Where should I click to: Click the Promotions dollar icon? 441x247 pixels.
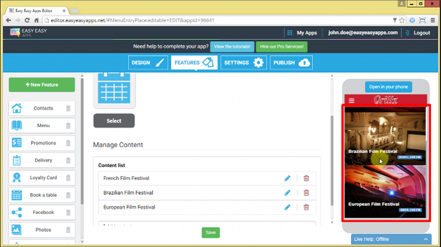tap(16, 143)
